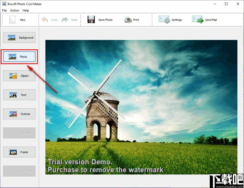This screenshot has width=244, height=188.
Task: Click the Redo label in toolbar
Action: [74, 20]
